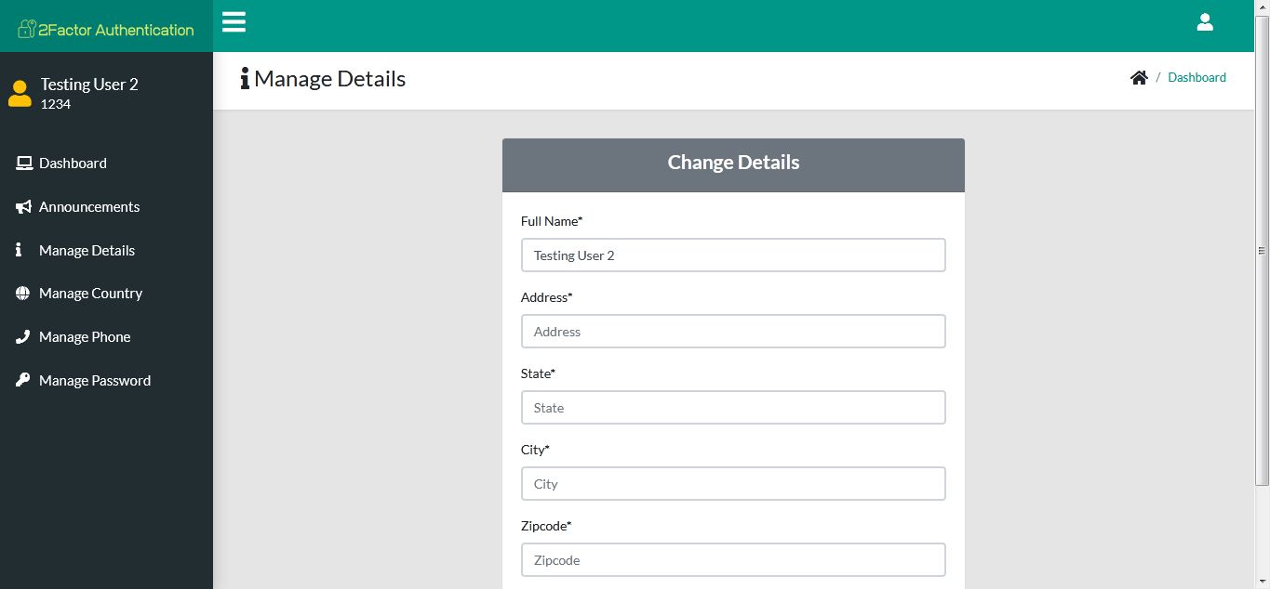Select Manage Country from sidebar menu
The image size is (1270, 589).
pos(90,292)
